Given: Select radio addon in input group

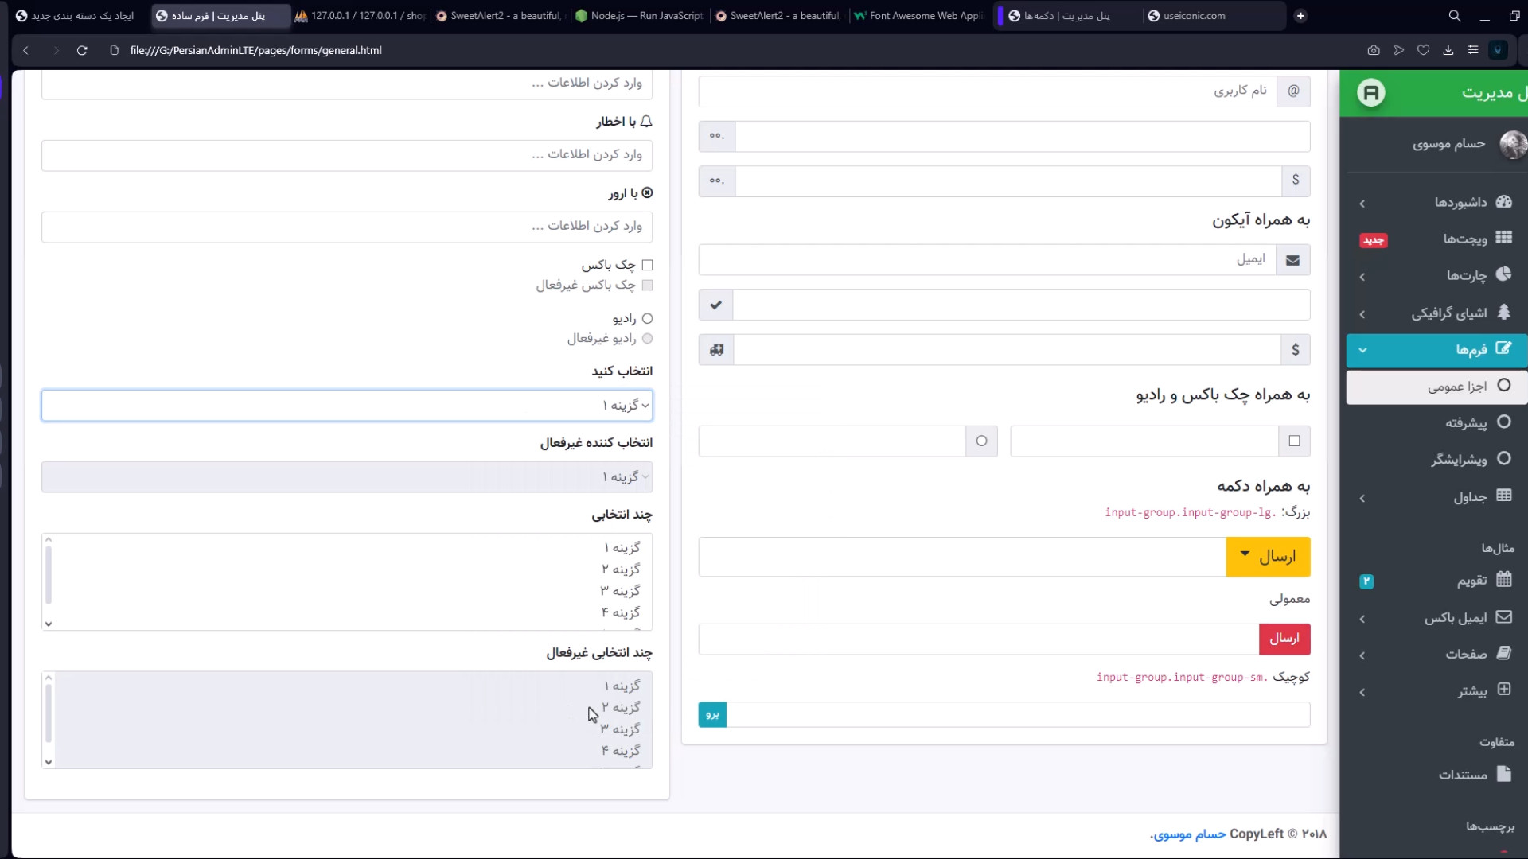Looking at the screenshot, I should point(981,441).
